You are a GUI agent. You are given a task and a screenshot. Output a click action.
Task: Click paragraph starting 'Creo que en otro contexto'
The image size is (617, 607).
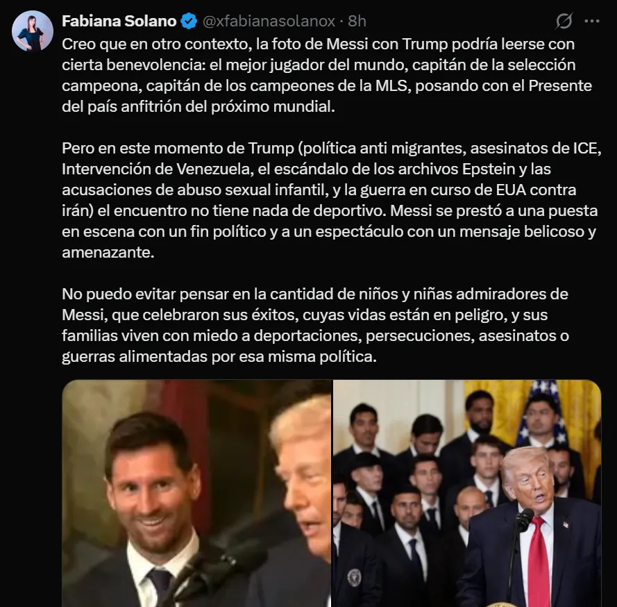tap(327, 75)
